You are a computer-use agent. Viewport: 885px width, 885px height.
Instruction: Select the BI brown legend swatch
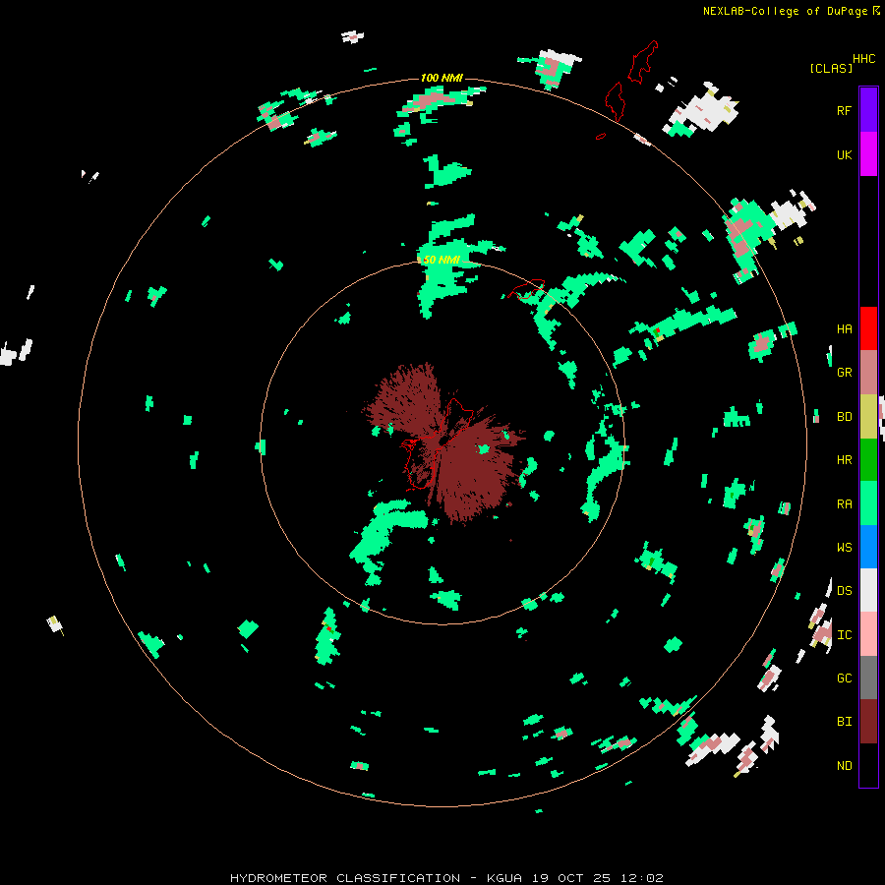coord(868,721)
